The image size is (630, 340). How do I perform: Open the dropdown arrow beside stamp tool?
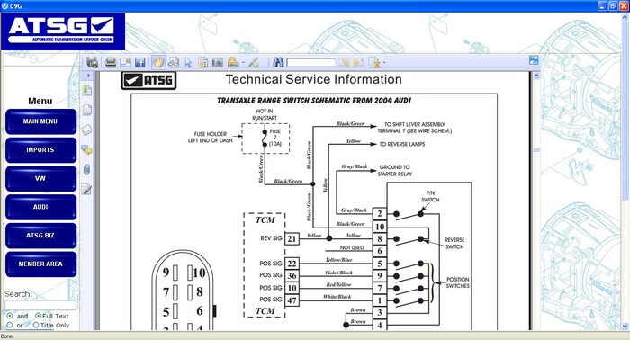pyautogui.click(x=243, y=63)
